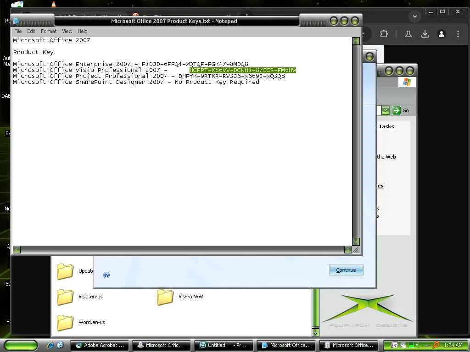Click the orange magnifier tray icon
The image size is (470, 352).
tap(436, 345)
